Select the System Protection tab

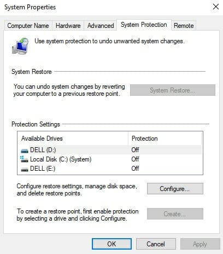pyautogui.click(x=144, y=25)
